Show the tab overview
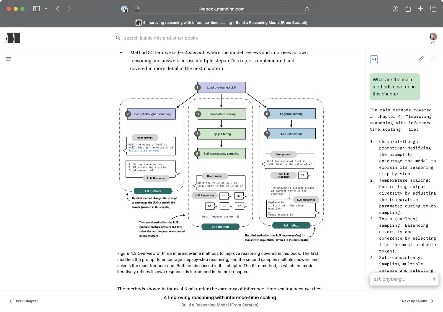This screenshot has width=443, height=312. [433, 9]
